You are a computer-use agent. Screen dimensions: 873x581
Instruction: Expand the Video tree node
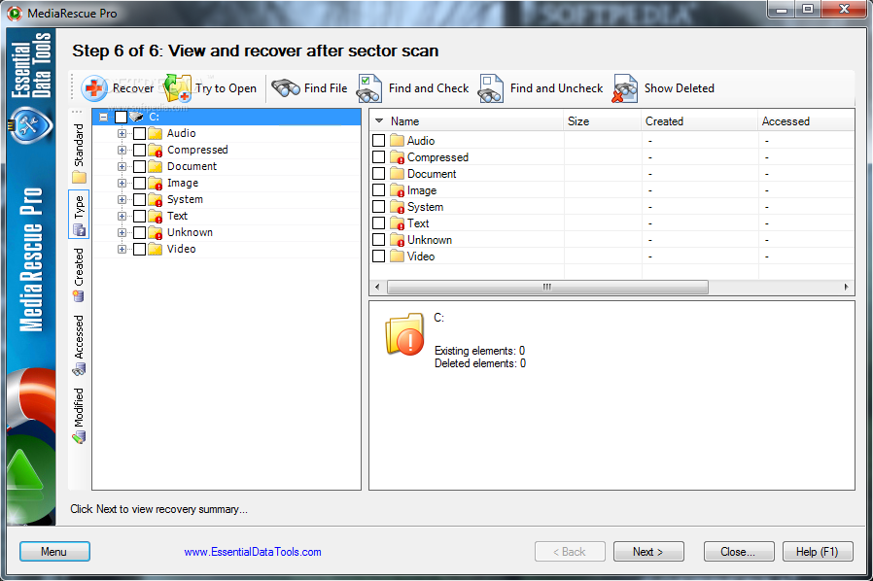(x=122, y=249)
